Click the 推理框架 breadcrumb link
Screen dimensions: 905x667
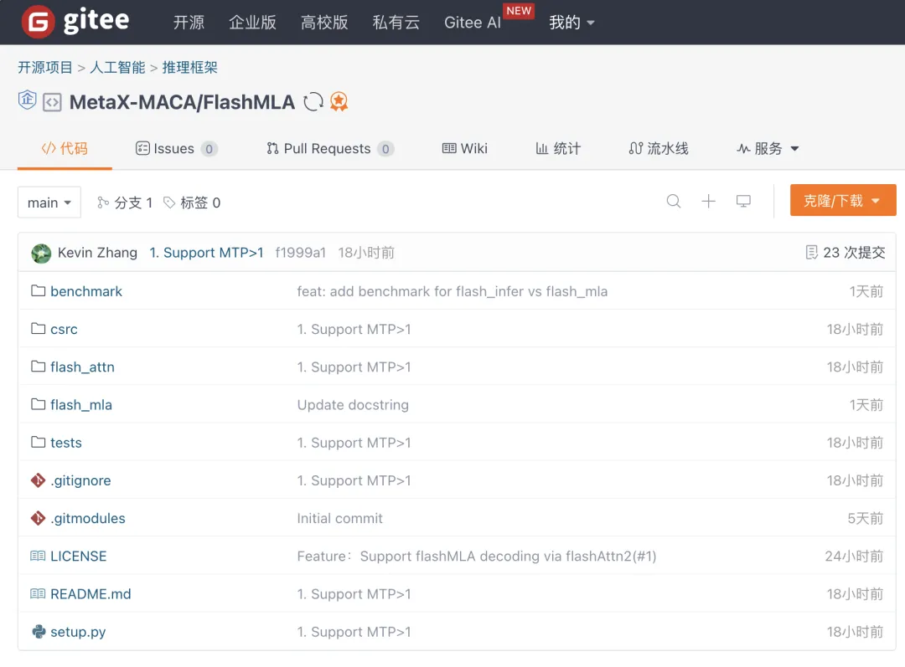[190, 68]
